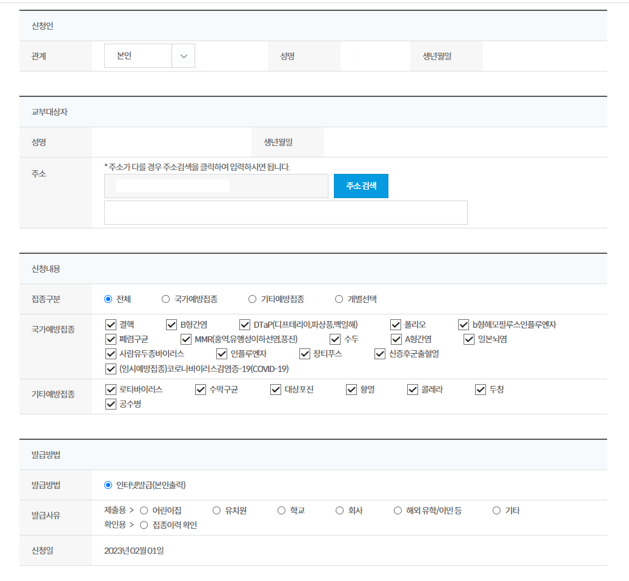Uncheck the 수두 checkbox
The height and width of the screenshot is (581, 629).
coord(335,339)
